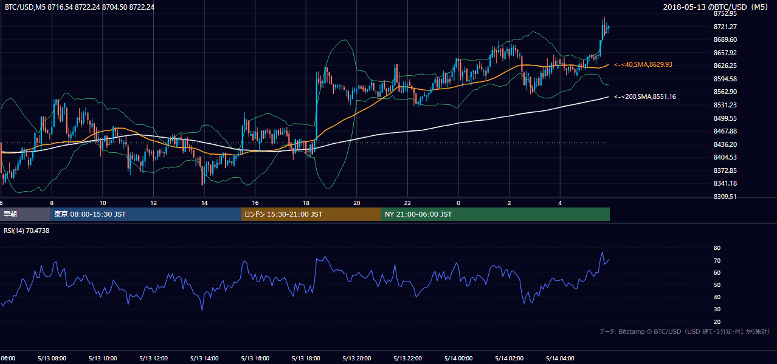Click the bottom date label 5/14 04:00
Viewport: 777px width, 364px height.
click(x=561, y=358)
